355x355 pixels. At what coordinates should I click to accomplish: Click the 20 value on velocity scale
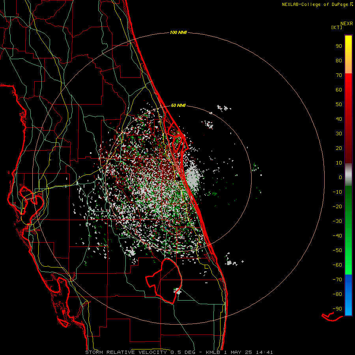pyautogui.click(x=339, y=148)
